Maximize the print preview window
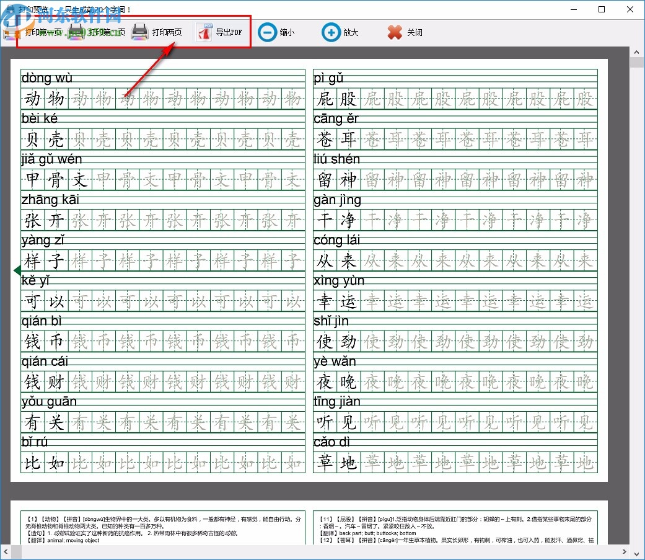This screenshot has width=645, height=560. click(602, 9)
